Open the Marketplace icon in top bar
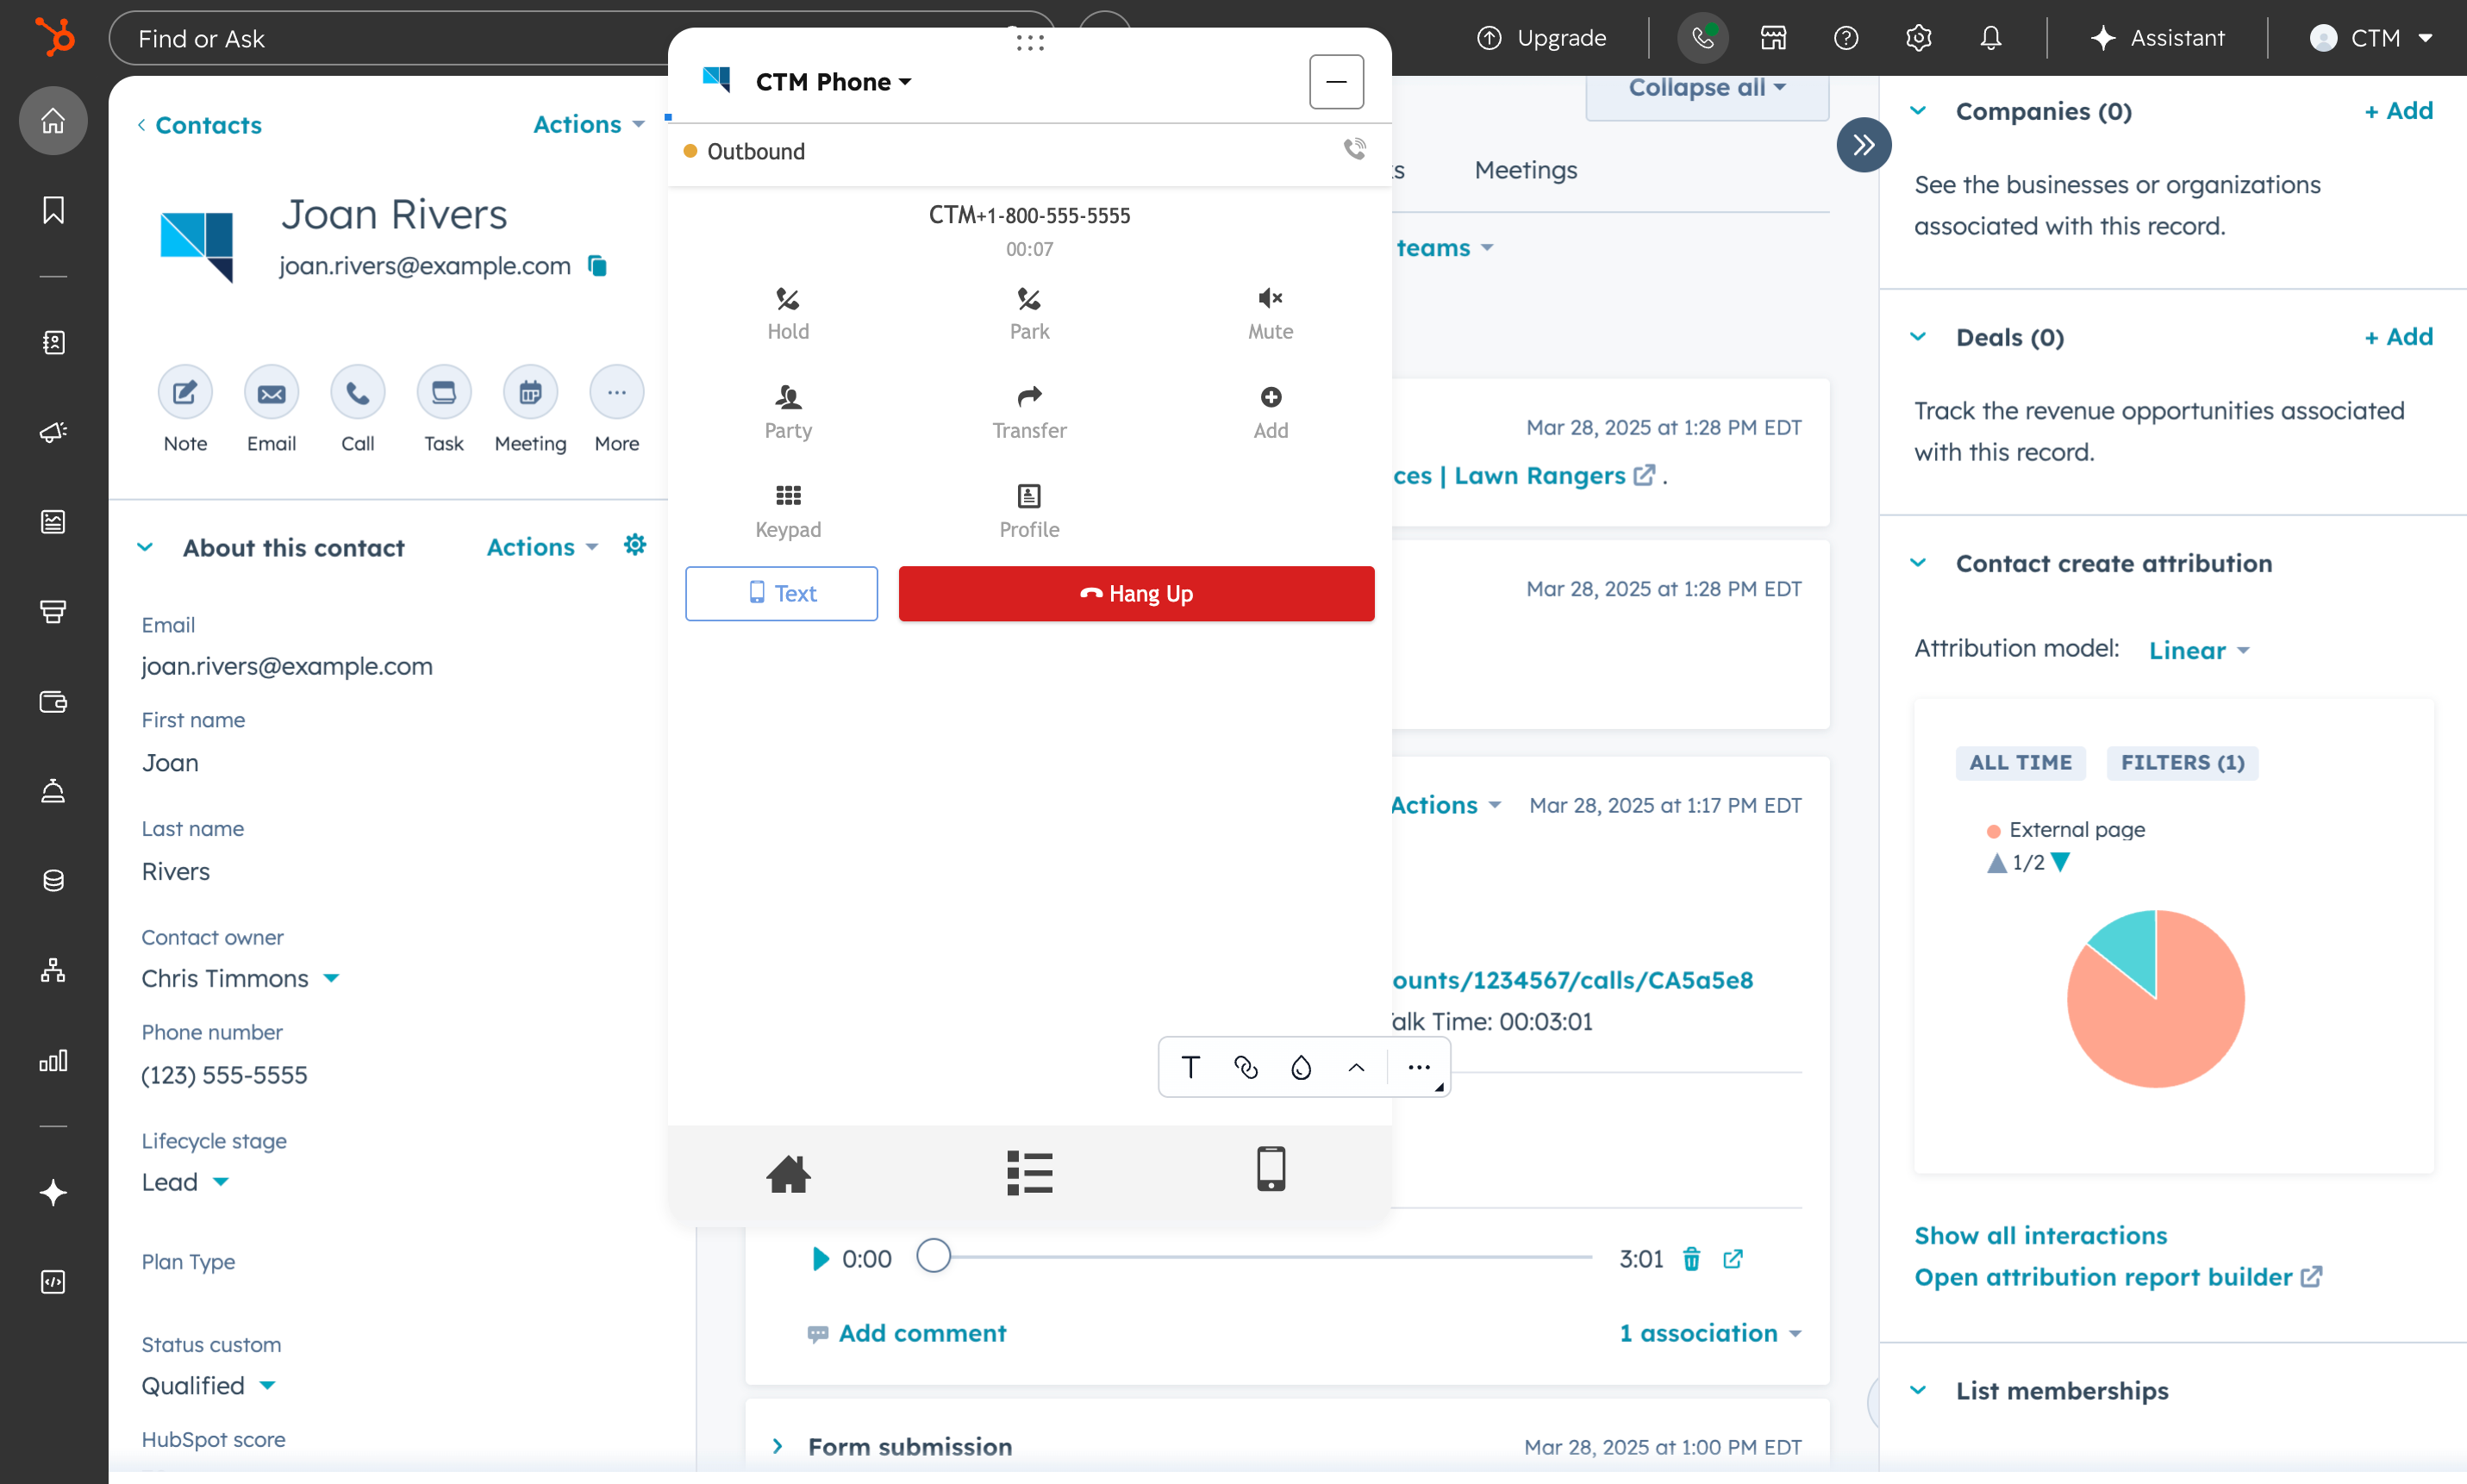Screen dimensions: 2467x1484 pos(1773,38)
